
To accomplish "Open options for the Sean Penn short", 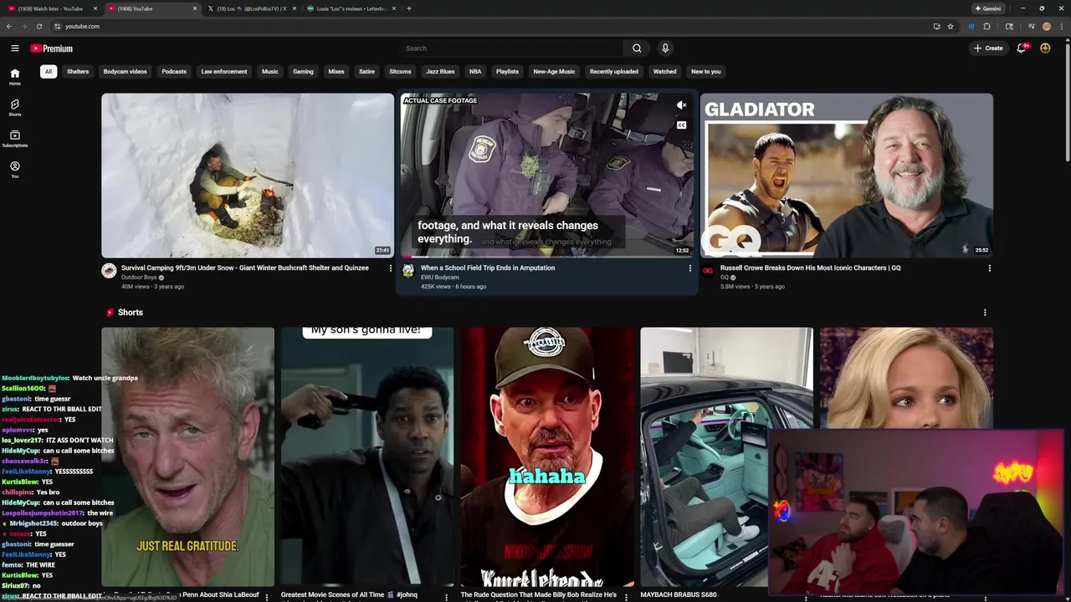I will [x=267, y=596].
